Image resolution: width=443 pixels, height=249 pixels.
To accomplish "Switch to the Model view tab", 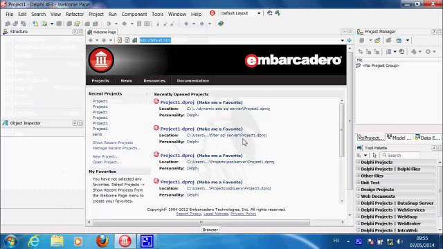I will pyautogui.click(x=399, y=138).
